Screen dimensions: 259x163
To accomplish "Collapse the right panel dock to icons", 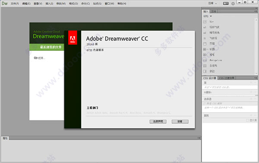I will (x=256, y=8).
